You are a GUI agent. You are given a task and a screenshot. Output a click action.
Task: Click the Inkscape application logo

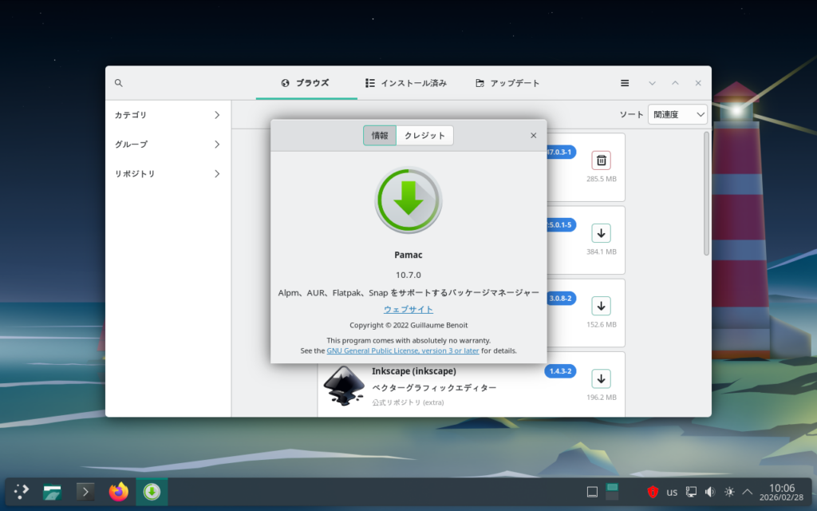(344, 386)
